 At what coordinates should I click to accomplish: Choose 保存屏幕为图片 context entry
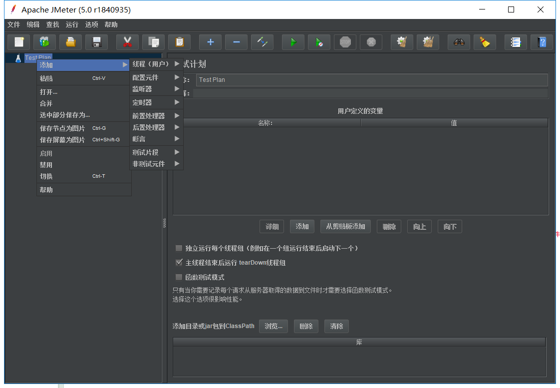(83, 140)
